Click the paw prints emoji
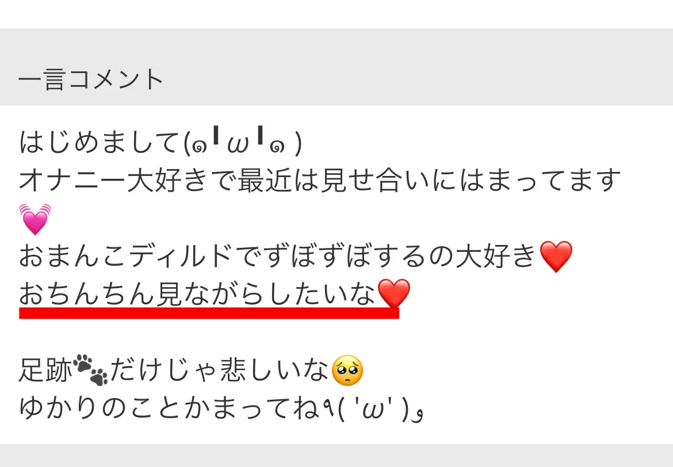Viewport: 673px width, 467px height. click(90, 370)
